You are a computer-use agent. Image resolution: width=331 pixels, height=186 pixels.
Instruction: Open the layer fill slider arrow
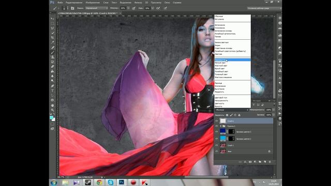[x=274, y=115]
